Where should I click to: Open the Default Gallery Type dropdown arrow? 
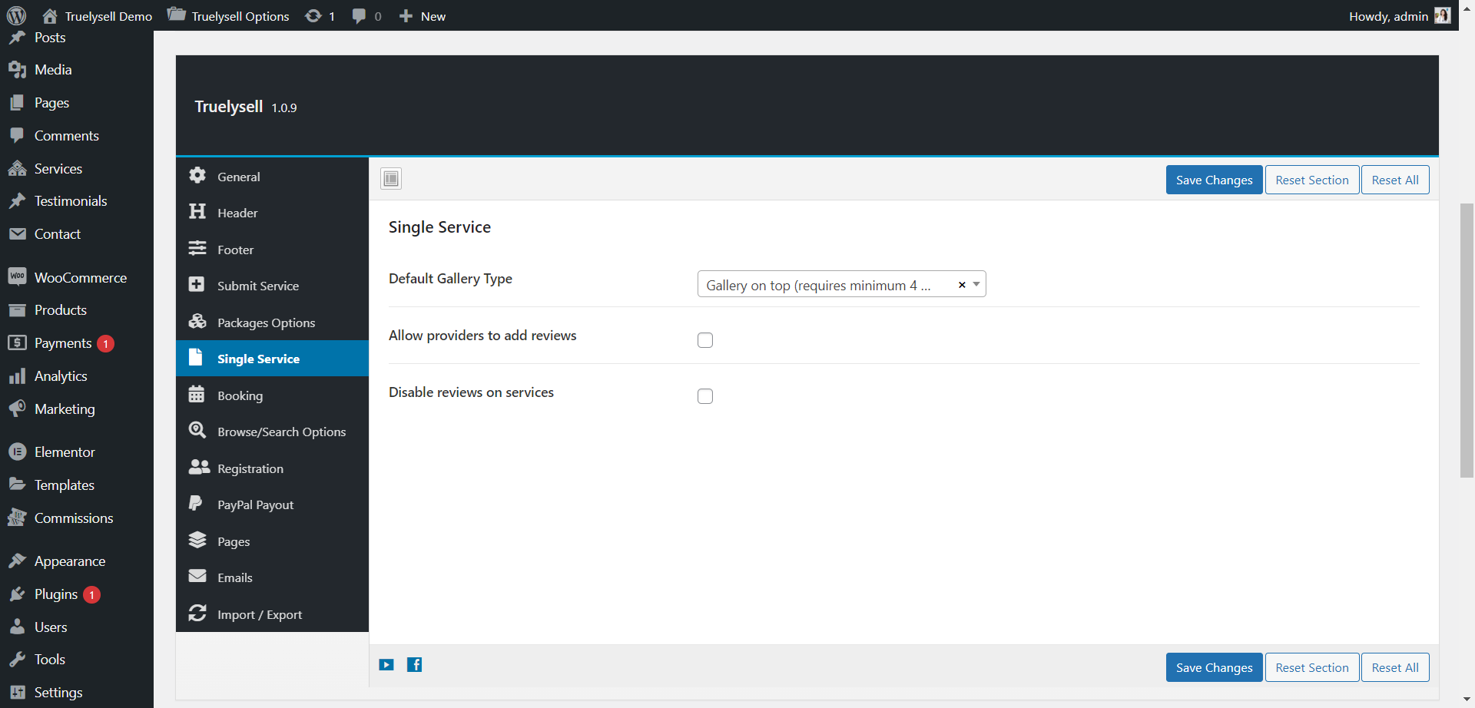coord(976,285)
